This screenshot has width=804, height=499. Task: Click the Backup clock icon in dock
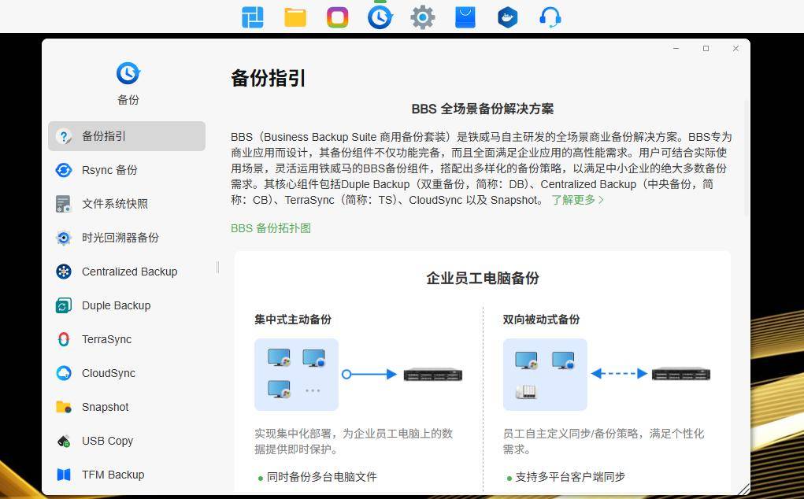tap(380, 17)
